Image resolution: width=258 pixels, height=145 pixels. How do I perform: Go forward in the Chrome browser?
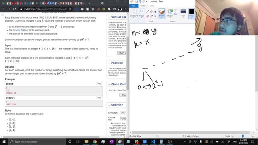point(9,9)
